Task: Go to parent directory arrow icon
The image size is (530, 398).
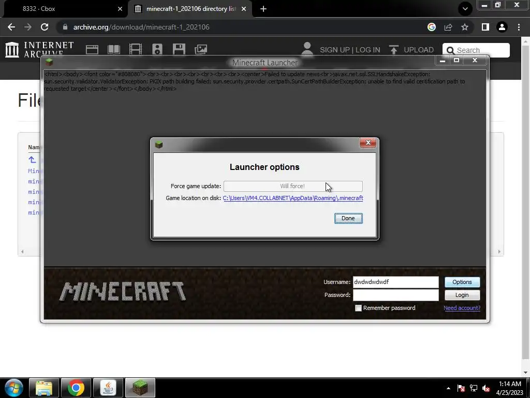Action: 32,160
